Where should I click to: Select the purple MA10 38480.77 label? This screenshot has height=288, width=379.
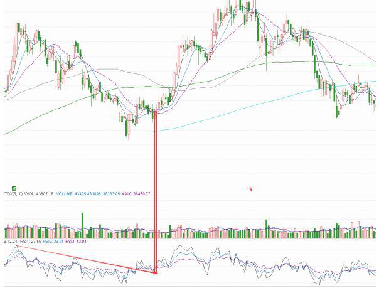click(x=136, y=195)
